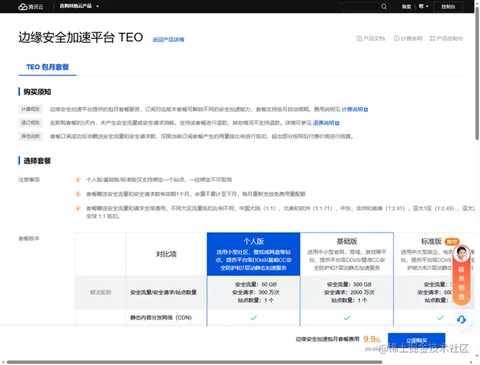This screenshot has height=365, width=480.
Task: Click the sales agent avatar
Action: (x=461, y=254)
